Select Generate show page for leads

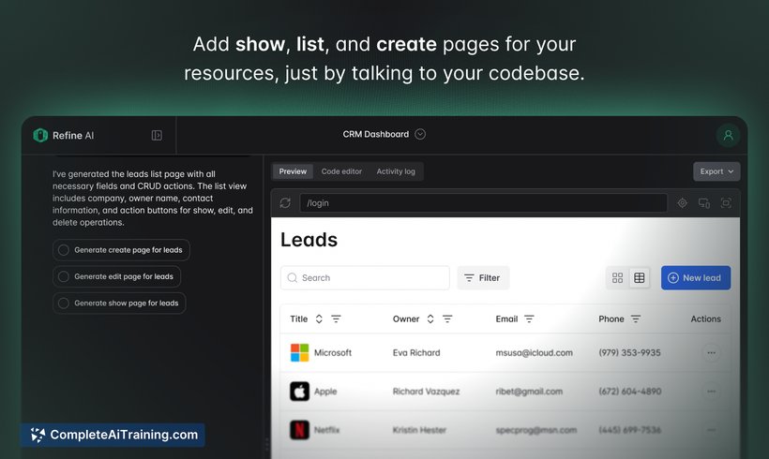119,304
